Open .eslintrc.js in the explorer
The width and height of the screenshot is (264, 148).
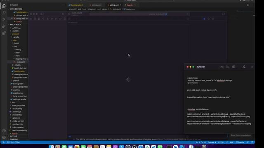coord(16,111)
